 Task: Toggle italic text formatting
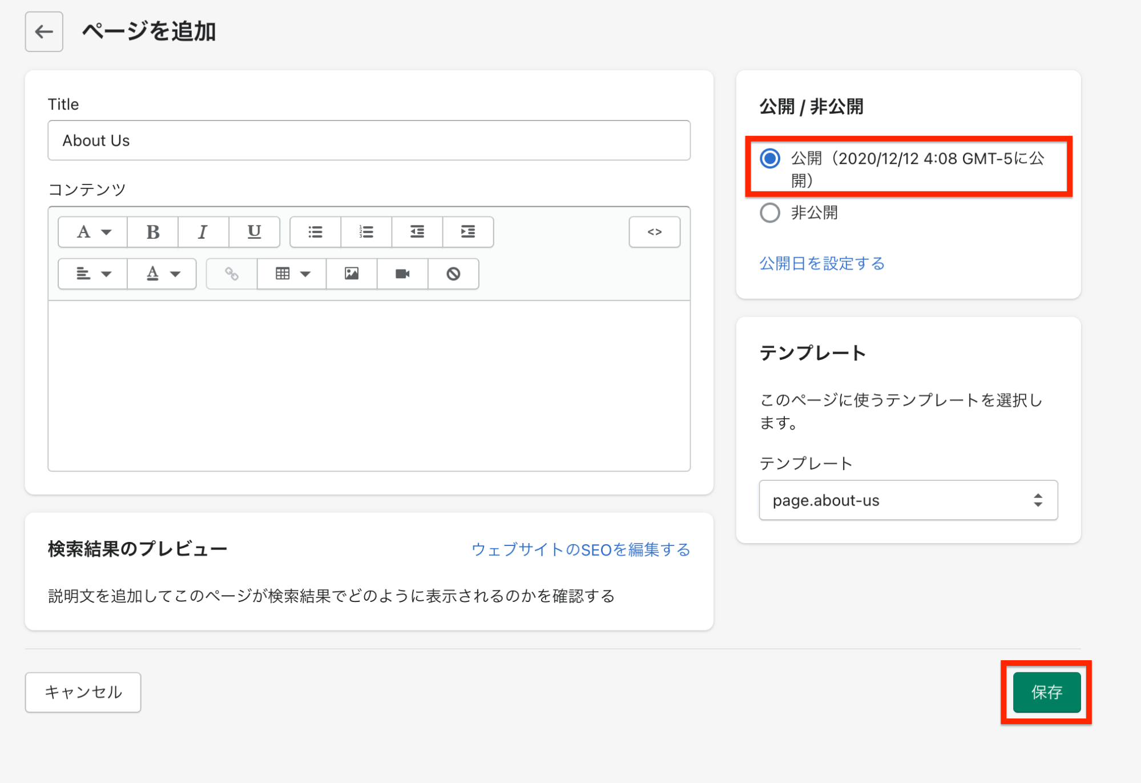(x=203, y=232)
